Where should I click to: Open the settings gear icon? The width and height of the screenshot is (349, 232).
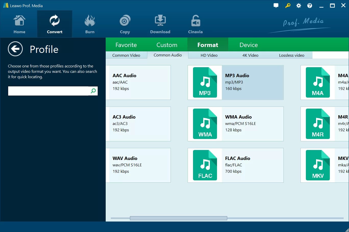298,5
